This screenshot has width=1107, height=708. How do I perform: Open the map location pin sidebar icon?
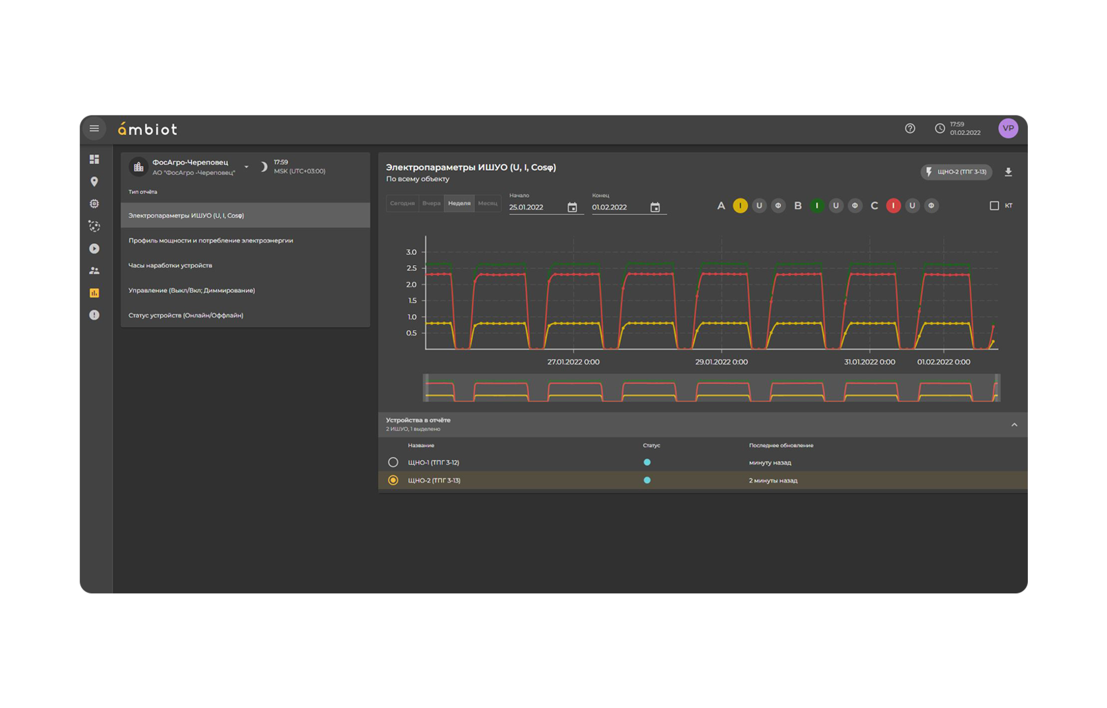94,182
